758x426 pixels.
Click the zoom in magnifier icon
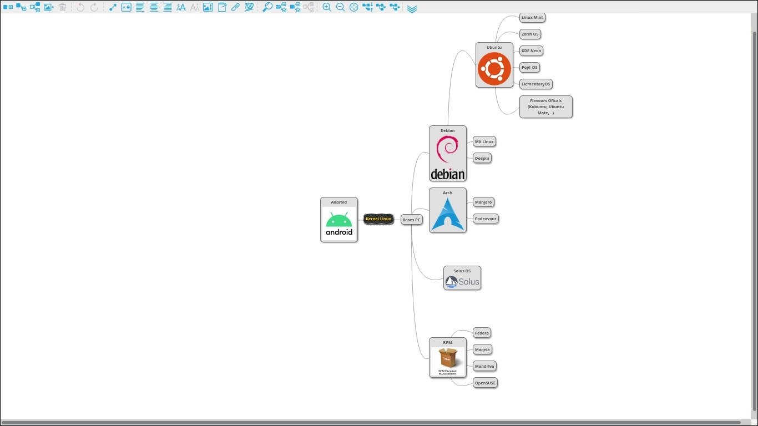point(327,7)
